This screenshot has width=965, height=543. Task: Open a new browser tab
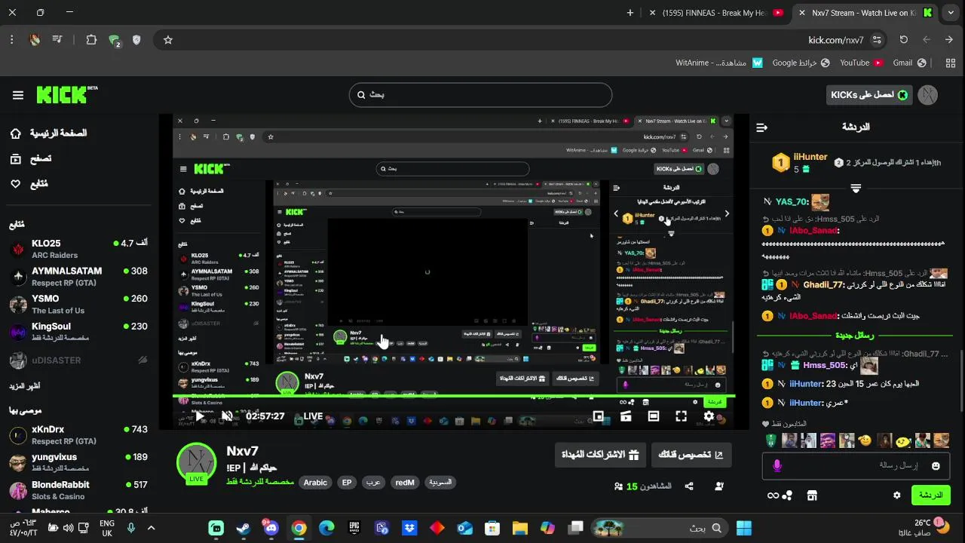[630, 13]
